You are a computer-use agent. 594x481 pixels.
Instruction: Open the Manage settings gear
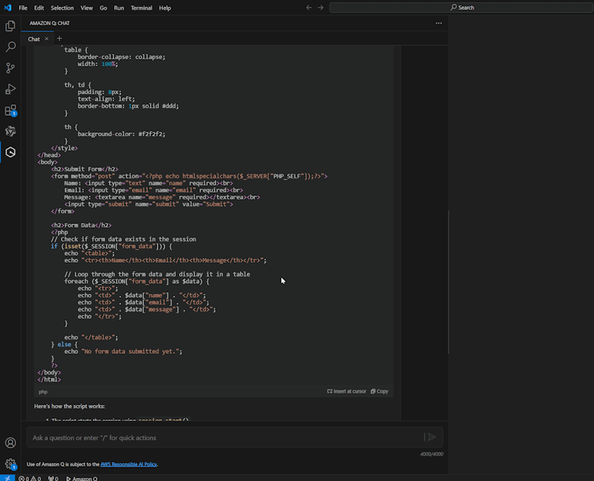(11, 463)
